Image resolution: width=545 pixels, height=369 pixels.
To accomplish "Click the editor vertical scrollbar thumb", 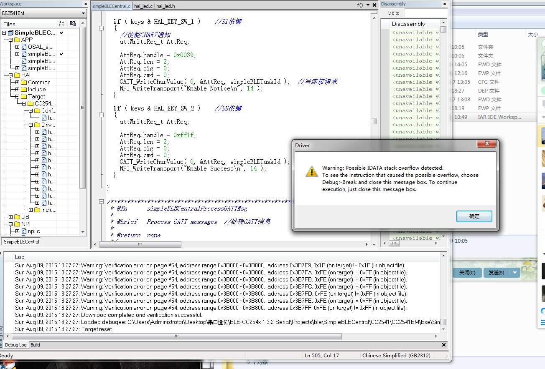I will point(374,121).
